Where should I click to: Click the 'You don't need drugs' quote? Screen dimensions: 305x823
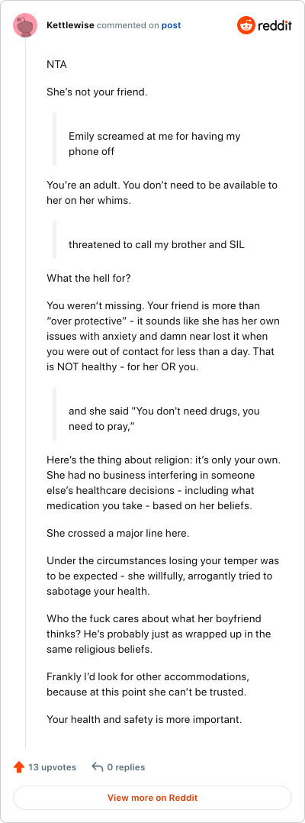click(157, 419)
